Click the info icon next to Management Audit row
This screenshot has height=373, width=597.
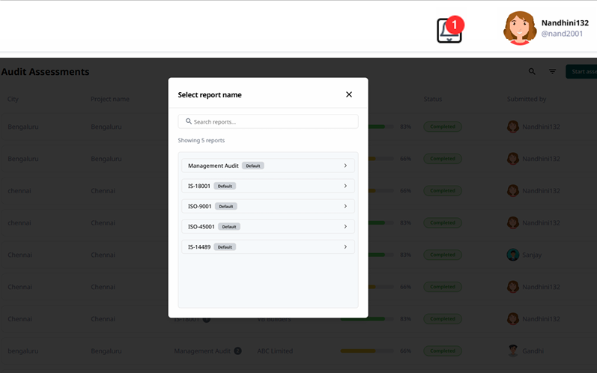[x=237, y=351]
